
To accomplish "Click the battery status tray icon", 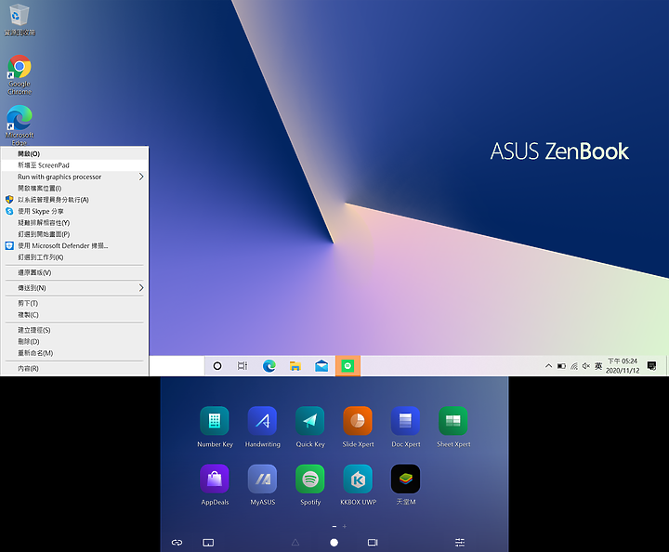I will tap(561, 365).
